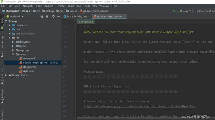Screen dimensions: 215x120
Task: Collapse the app module tree node
Action: click(x=6, y=21)
